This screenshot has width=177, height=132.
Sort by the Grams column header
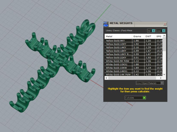[138, 36]
